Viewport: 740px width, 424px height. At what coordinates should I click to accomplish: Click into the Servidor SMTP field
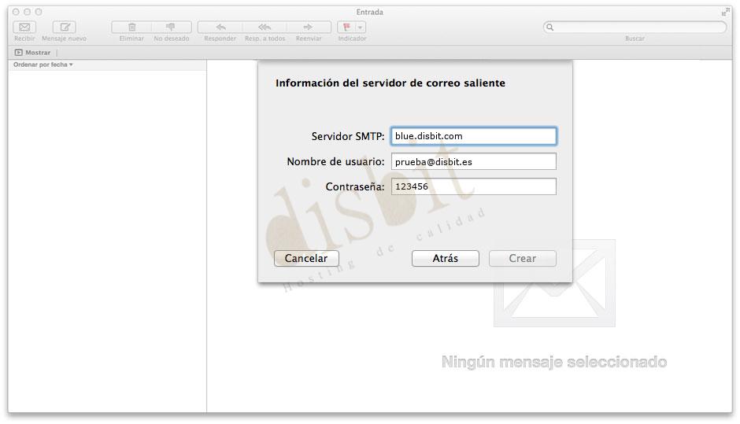pyautogui.click(x=473, y=136)
